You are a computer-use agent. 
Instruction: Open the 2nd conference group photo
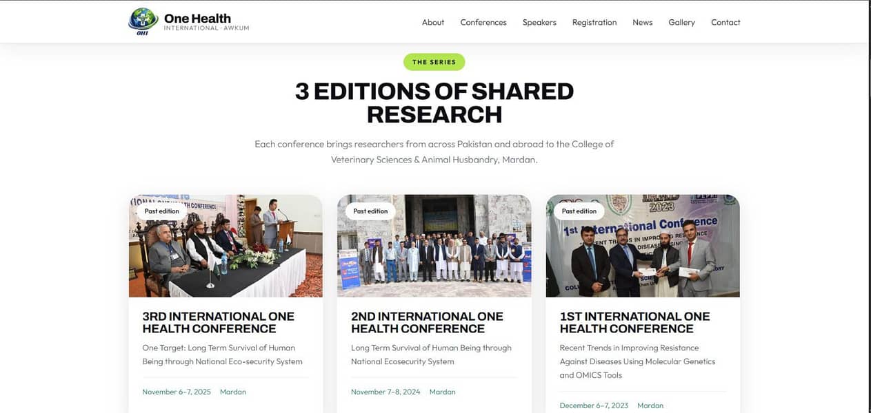click(434, 246)
